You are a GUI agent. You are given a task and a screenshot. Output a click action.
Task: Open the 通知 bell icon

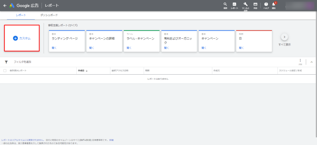tap(274, 5)
